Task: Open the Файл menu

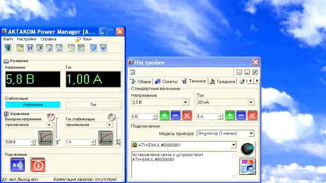Action: click(8, 39)
